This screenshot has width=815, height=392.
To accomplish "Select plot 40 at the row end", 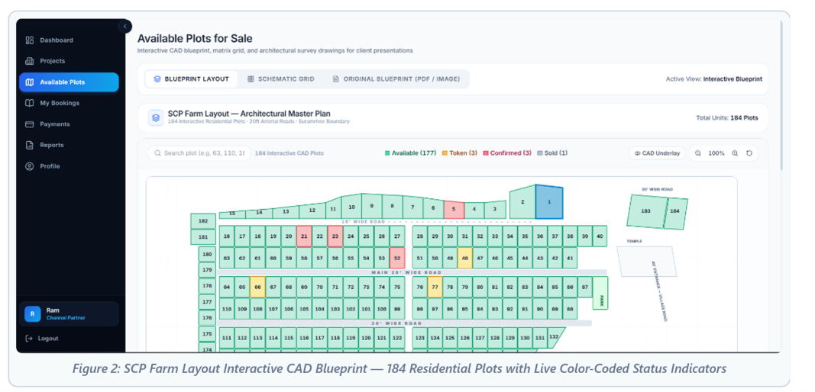I will click(600, 236).
